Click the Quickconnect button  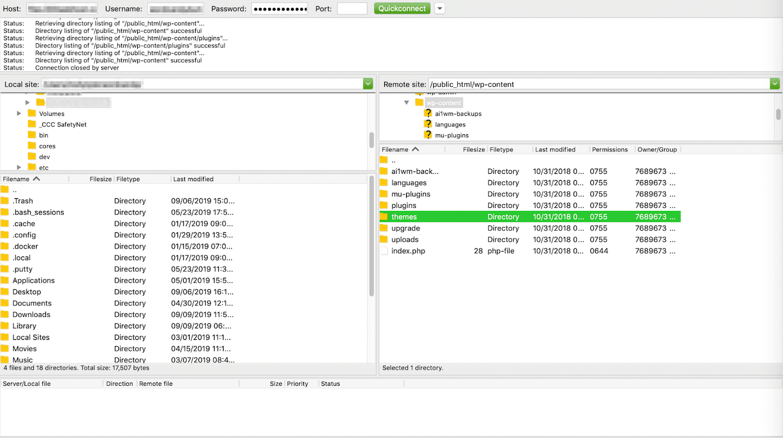tap(402, 8)
